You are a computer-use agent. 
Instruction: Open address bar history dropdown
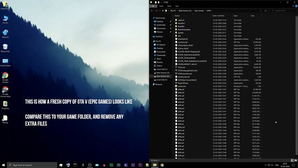tap(261, 11)
